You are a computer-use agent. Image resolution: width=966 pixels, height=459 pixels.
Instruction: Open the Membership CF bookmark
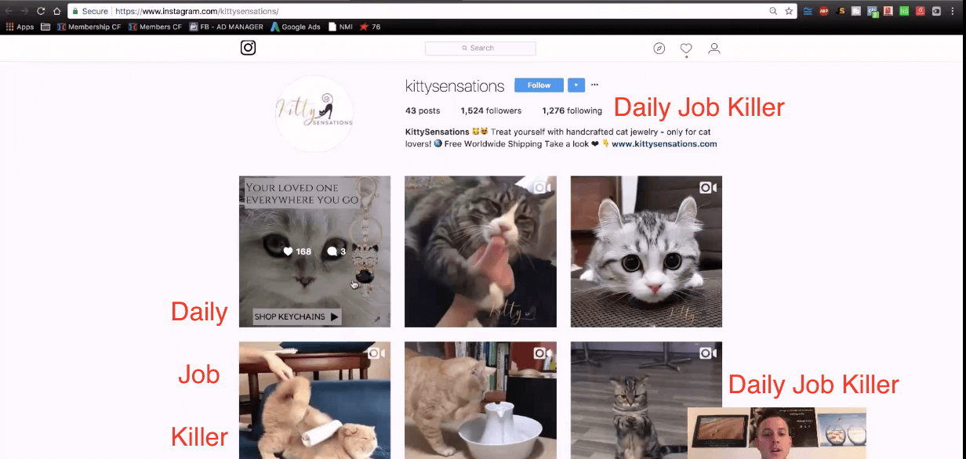click(88, 27)
